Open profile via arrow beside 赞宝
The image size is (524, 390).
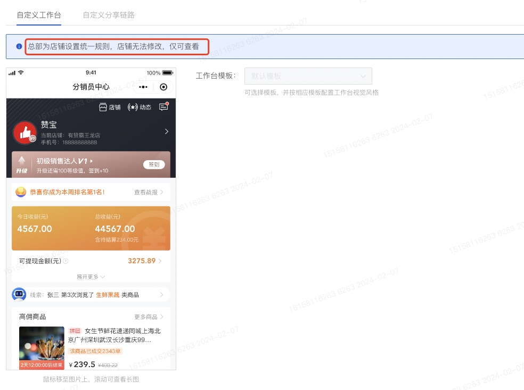point(167,131)
